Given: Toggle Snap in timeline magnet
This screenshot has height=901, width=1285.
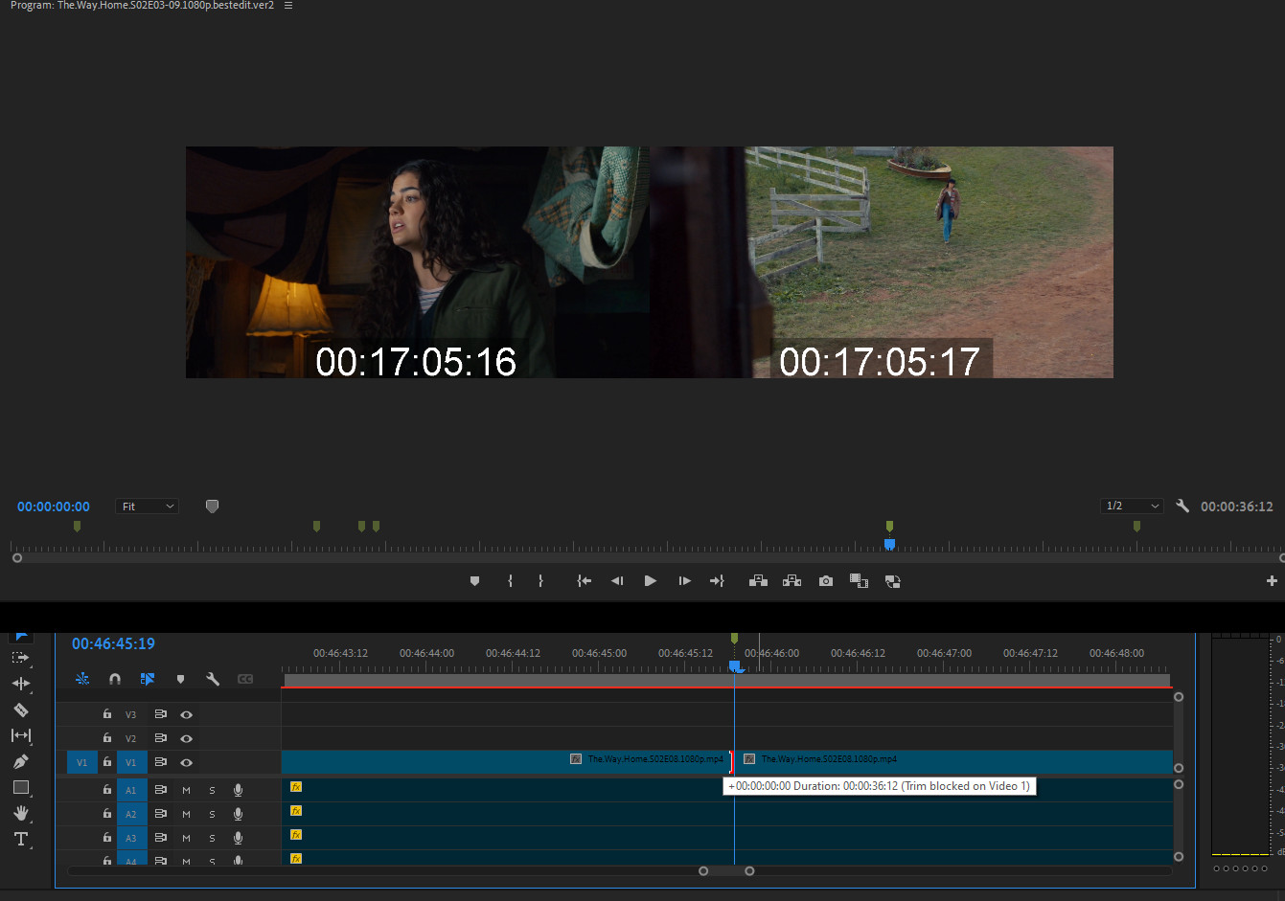Looking at the screenshot, I should (115, 679).
